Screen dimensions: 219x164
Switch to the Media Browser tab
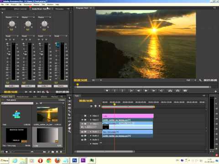click(x=23, y=97)
